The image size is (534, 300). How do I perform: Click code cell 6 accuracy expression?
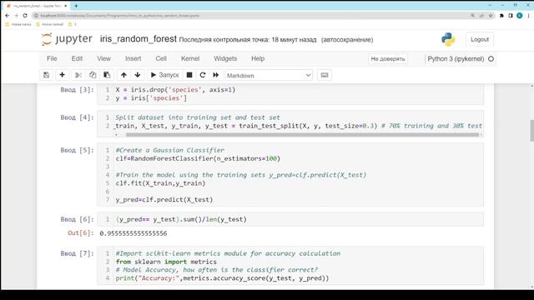tap(290, 219)
